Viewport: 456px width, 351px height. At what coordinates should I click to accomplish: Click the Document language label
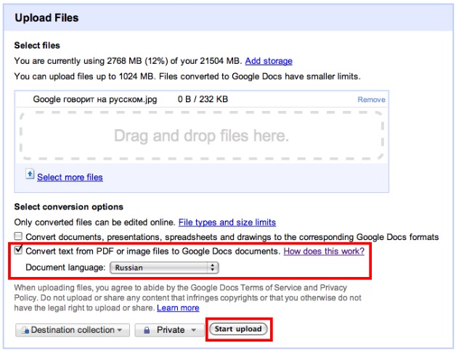(x=65, y=268)
